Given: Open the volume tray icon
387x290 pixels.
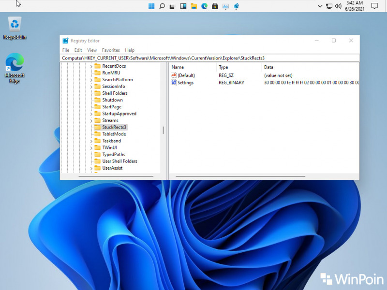Looking at the screenshot, I should click(338, 6).
